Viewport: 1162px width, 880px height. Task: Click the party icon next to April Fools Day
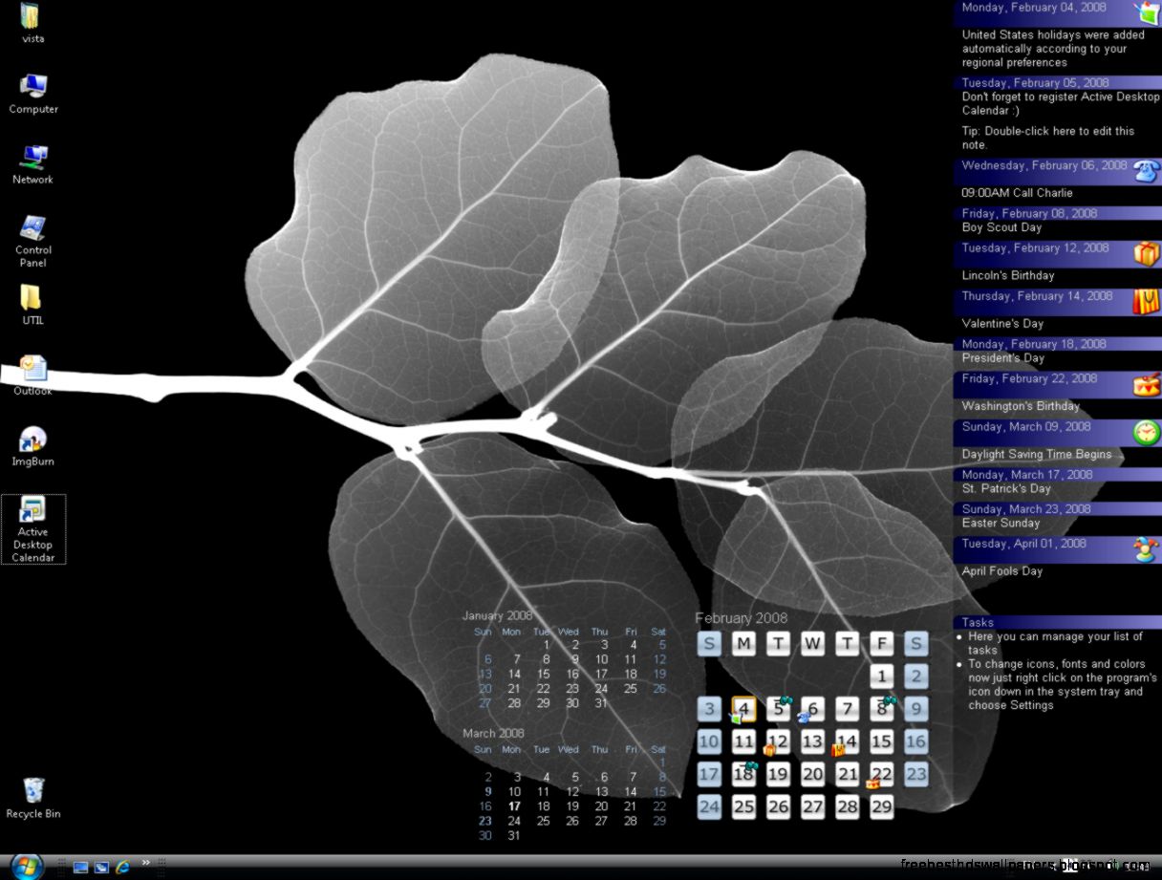tap(1143, 549)
